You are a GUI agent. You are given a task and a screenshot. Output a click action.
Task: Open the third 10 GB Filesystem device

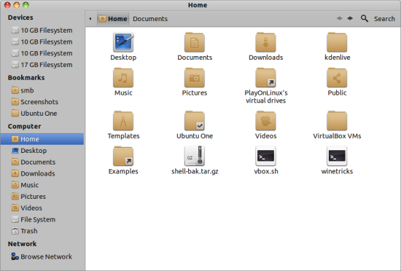tap(42, 53)
